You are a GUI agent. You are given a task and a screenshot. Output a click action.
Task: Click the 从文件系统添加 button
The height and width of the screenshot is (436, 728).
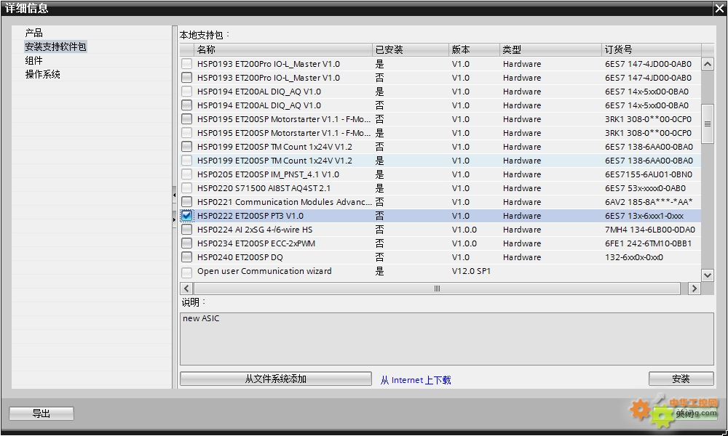[276, 379]
